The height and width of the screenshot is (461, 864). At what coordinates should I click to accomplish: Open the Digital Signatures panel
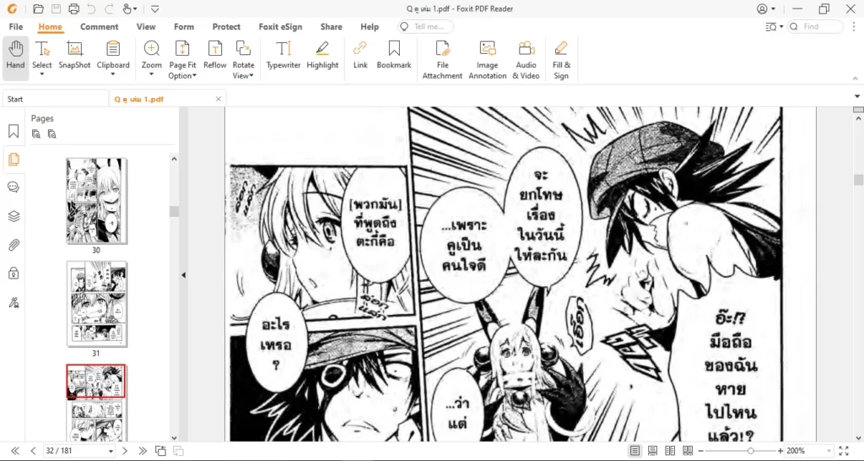point(13,302)
